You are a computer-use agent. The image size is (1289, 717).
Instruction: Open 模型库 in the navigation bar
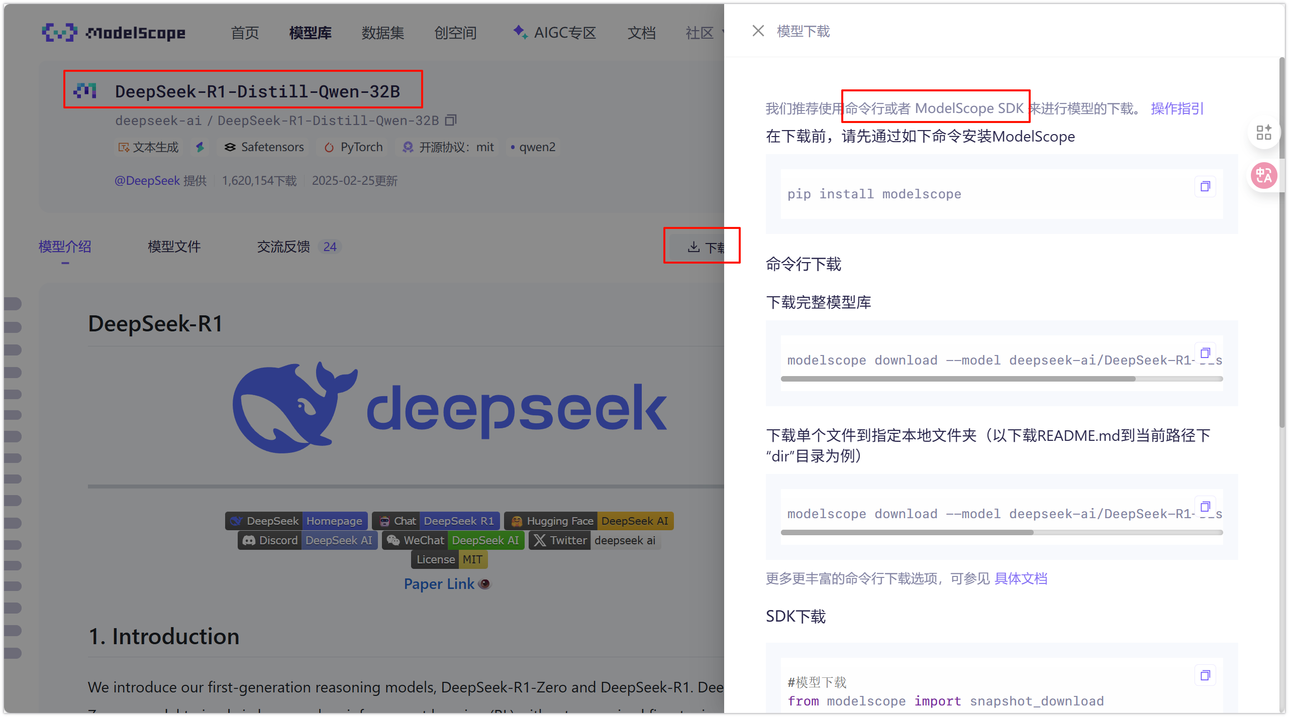310,33
